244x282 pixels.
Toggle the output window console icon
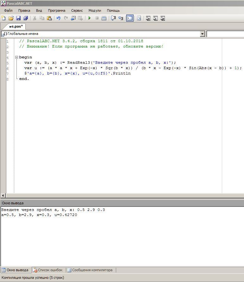(x=130, y=18)
